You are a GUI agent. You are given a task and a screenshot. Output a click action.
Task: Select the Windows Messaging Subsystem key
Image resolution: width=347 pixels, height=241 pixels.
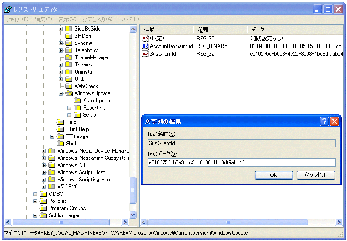pyautogui.click(x=93, y=158)
